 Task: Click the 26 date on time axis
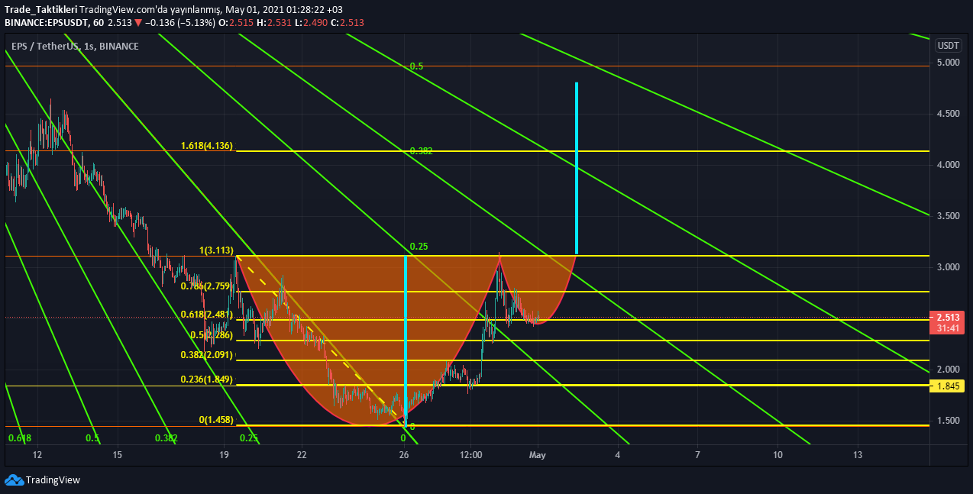tap(404, 455)
